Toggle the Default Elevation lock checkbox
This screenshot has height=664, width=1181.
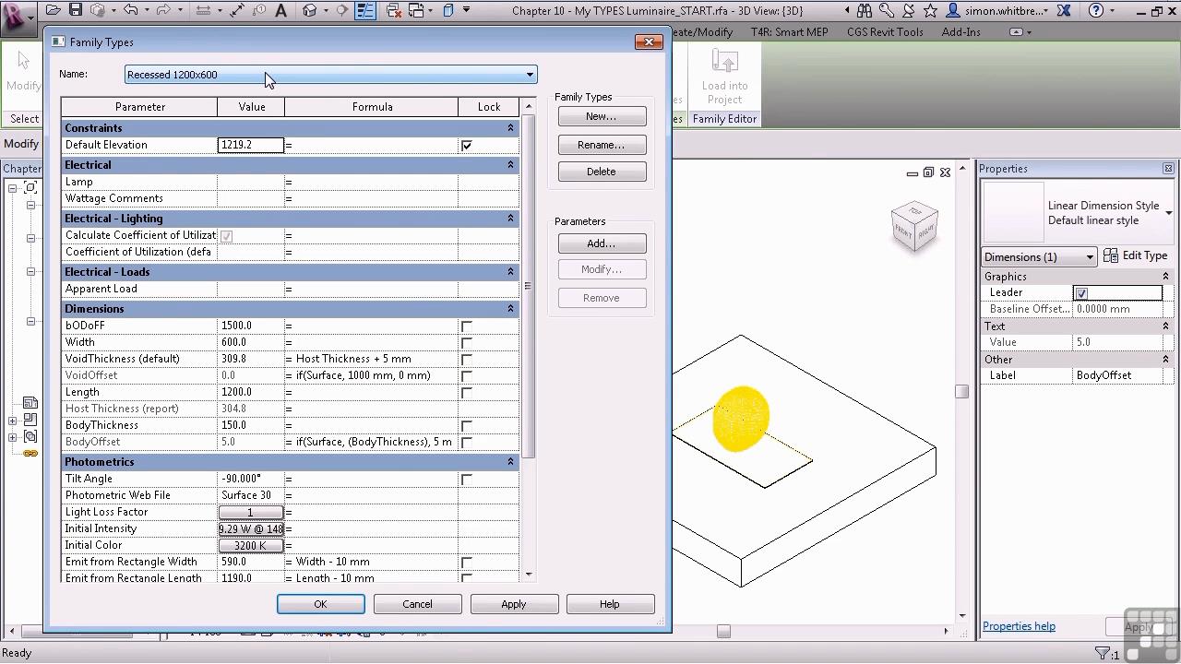[467, 146]
